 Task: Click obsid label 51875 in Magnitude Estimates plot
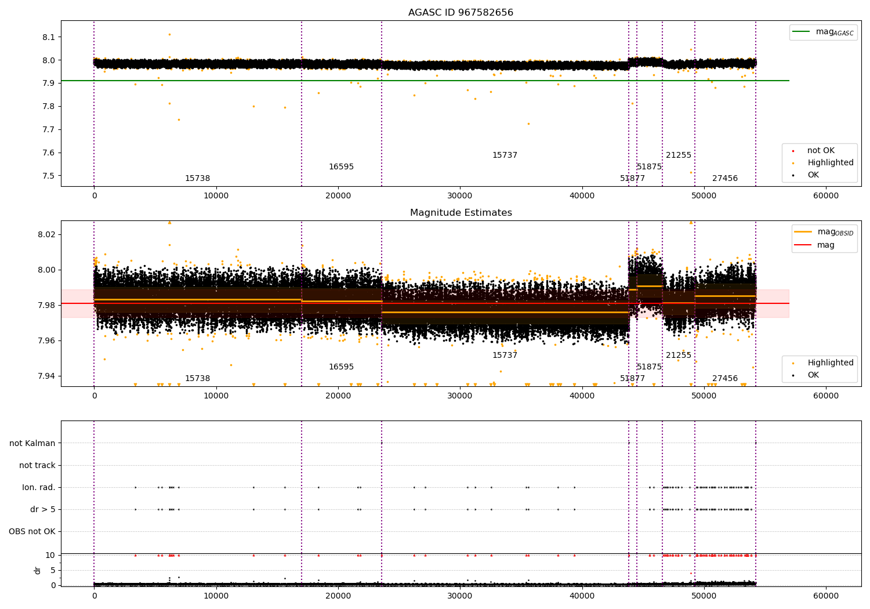[649, 367]
